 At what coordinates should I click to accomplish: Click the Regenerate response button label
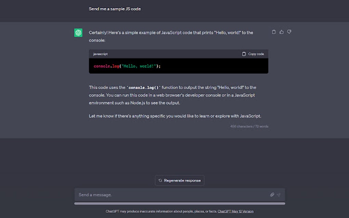pos(182,180)
